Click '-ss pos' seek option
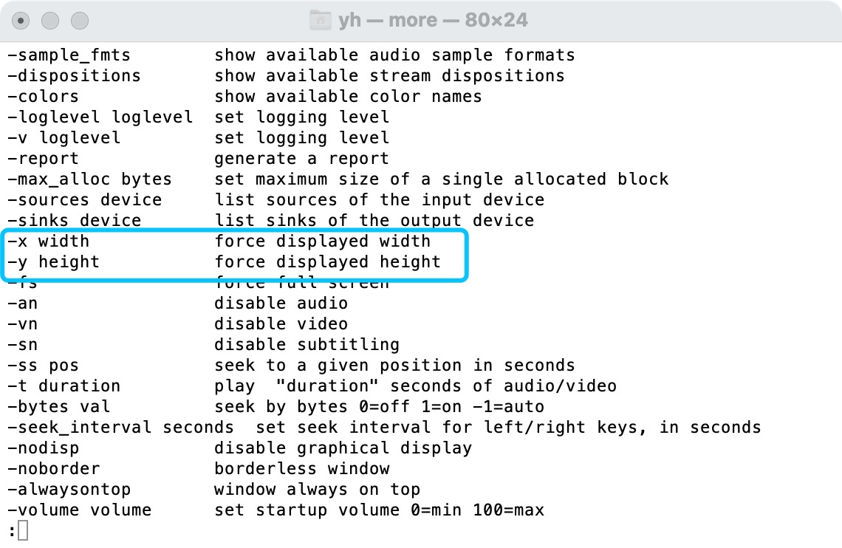The width and height of the screenshot is (842, 548). click(43, 366)
